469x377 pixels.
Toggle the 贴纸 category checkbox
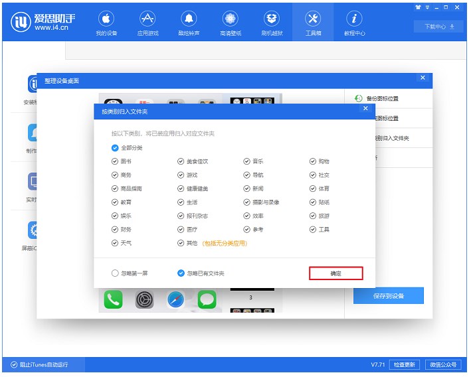point(313,202)
